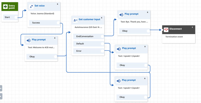Image resolution: width=201 pixels, height=103 pixels.
Task: Select the 'Voice: Joanna (Standard)' text
Action: click(x=42, y=14)
